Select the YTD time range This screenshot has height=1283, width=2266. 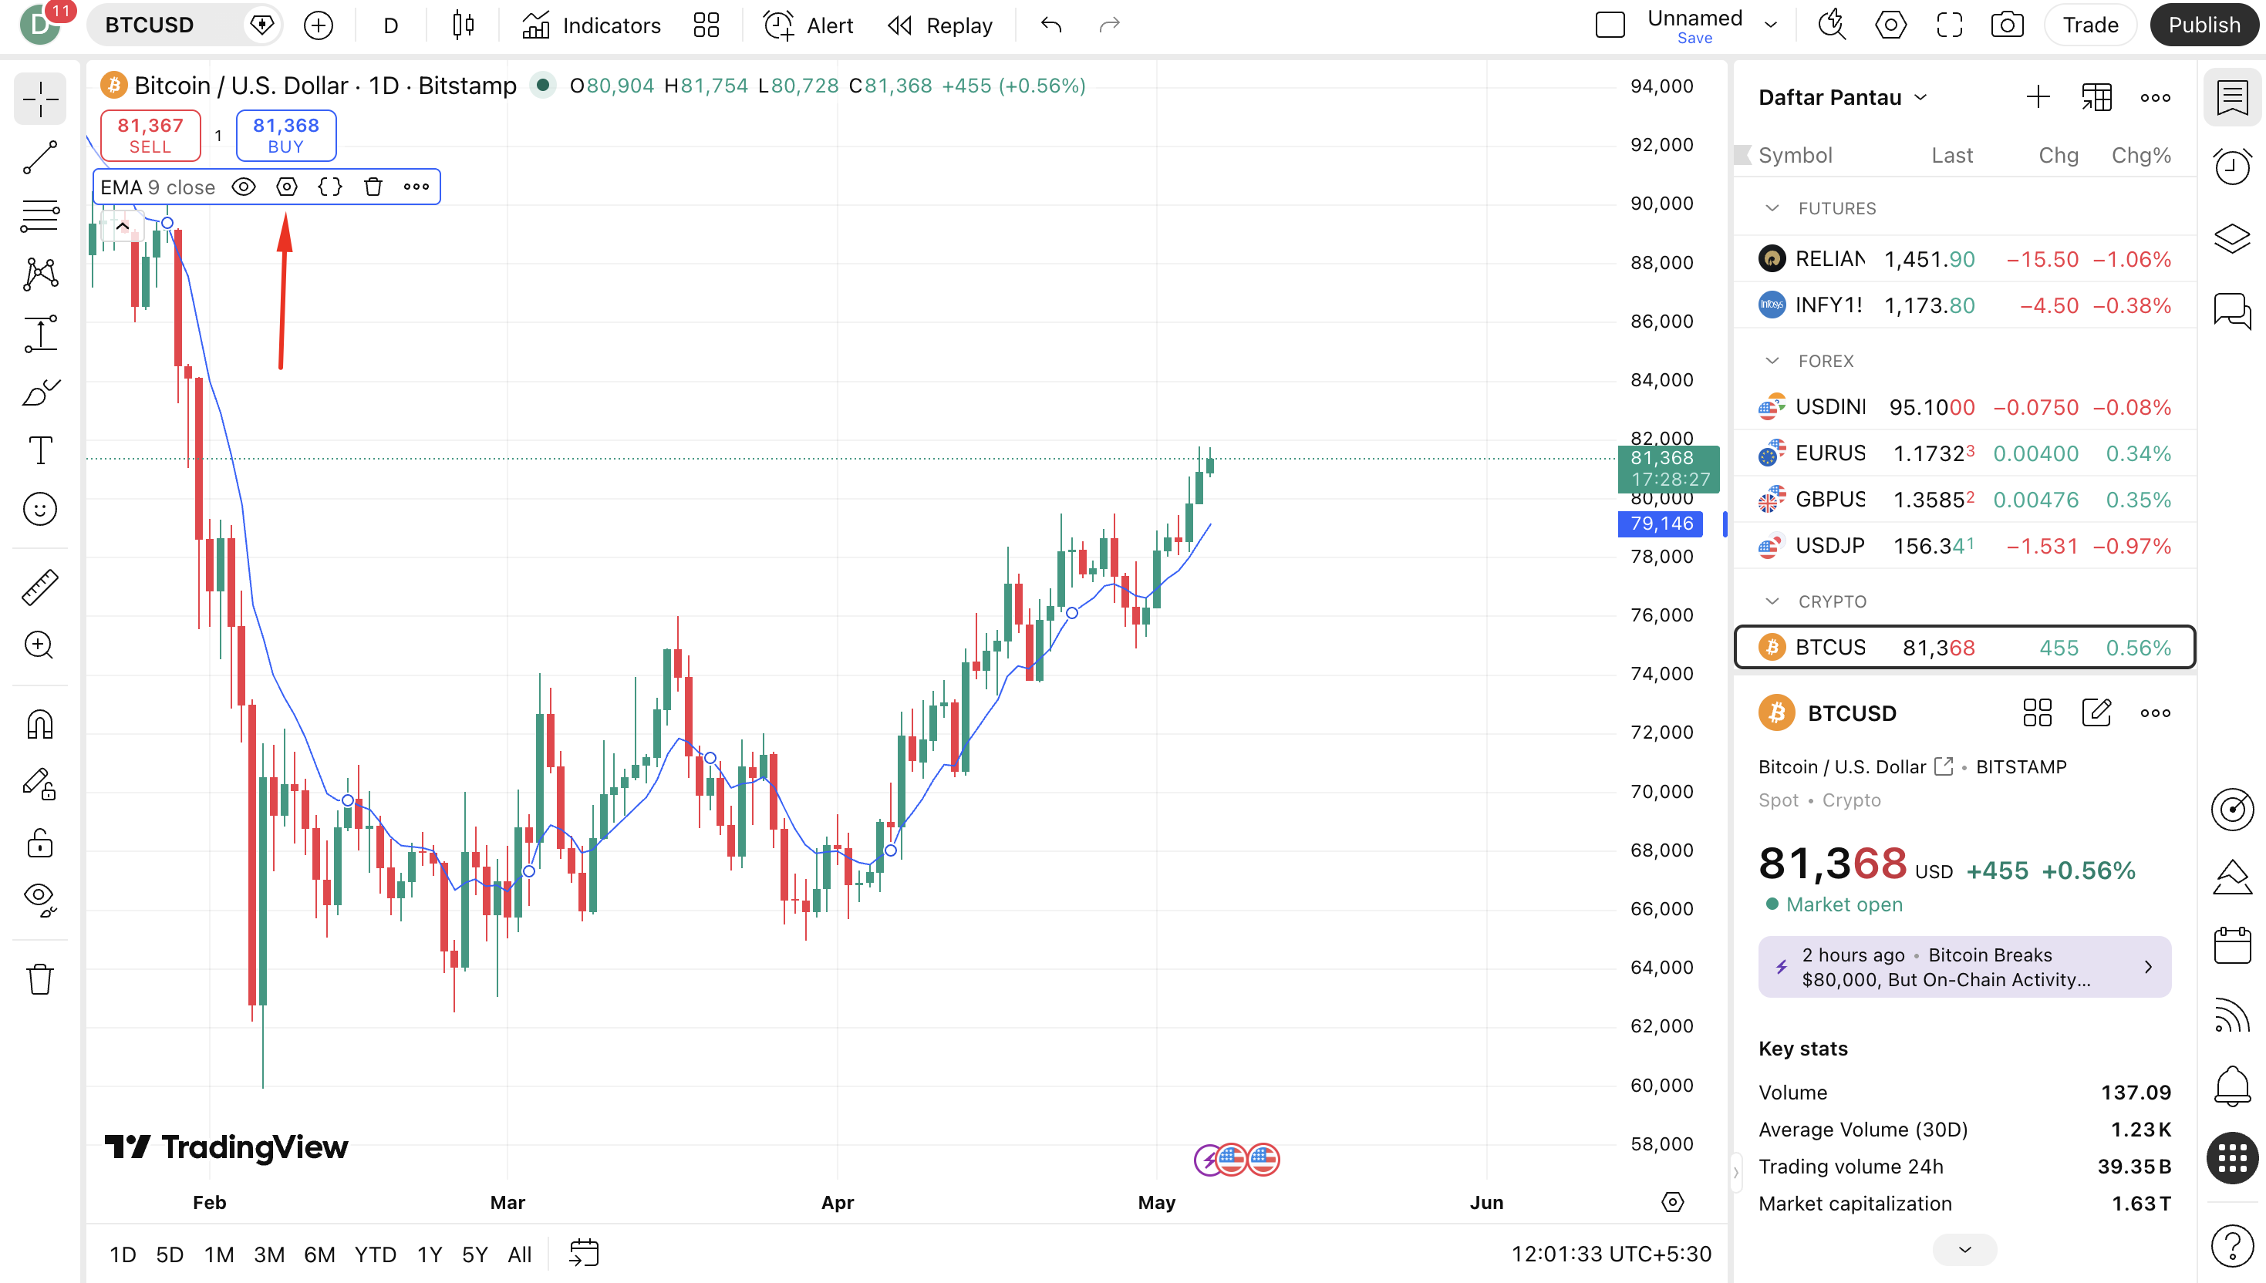[375, 1254]
